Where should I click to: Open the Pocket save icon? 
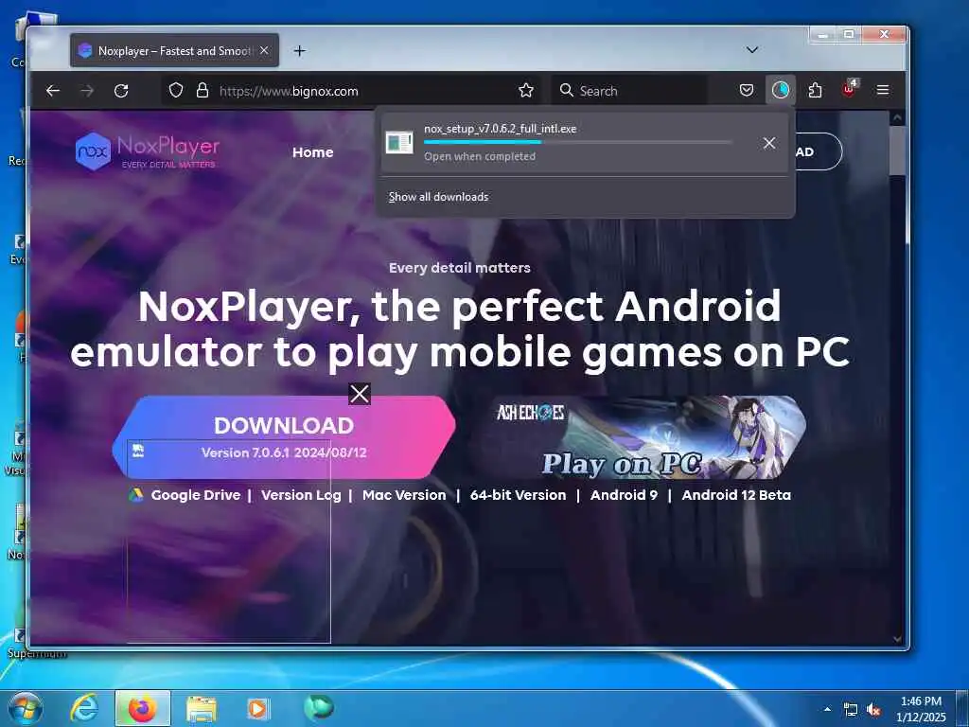click(x=747, y=91)
